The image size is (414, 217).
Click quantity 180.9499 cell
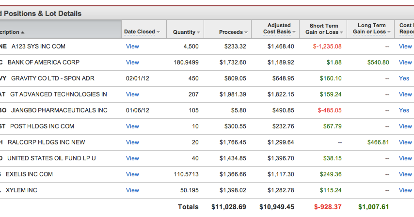click(186, 62)
